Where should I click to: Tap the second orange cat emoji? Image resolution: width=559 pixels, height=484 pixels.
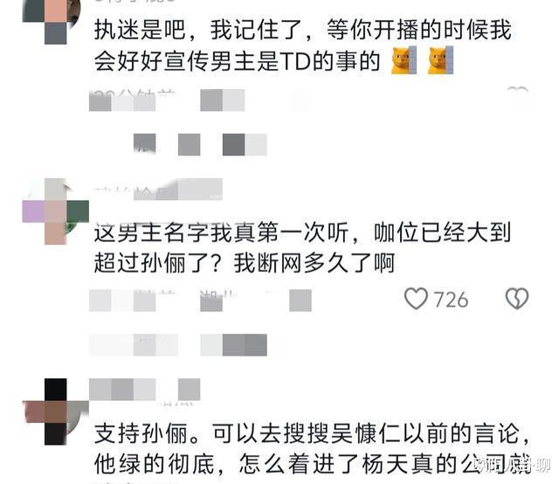tap(440, 60)
